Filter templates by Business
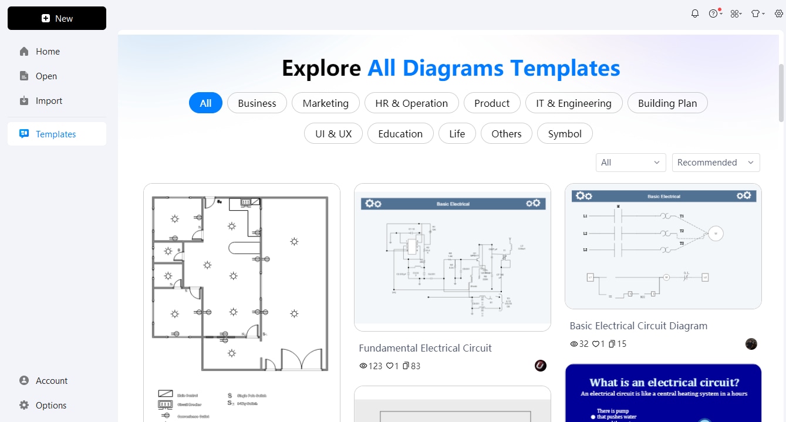 point(257,103)
